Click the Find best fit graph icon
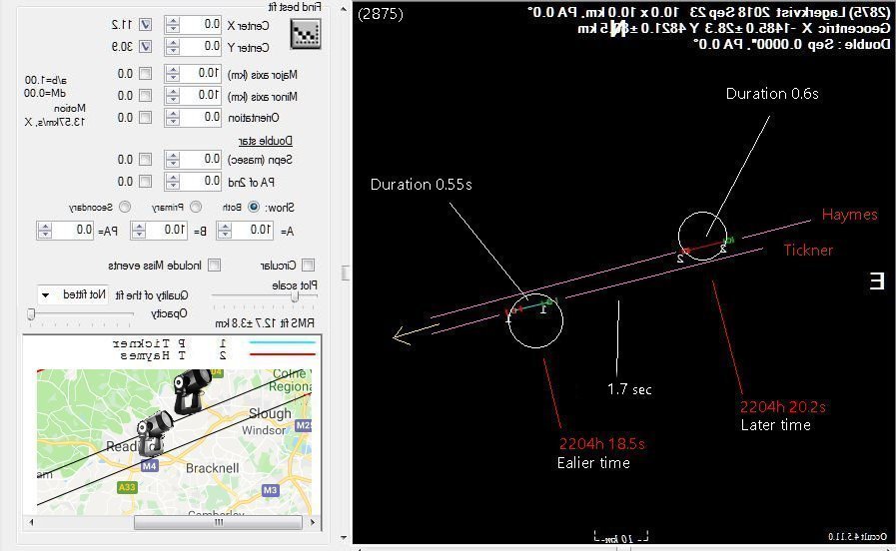 pos(305,35)
